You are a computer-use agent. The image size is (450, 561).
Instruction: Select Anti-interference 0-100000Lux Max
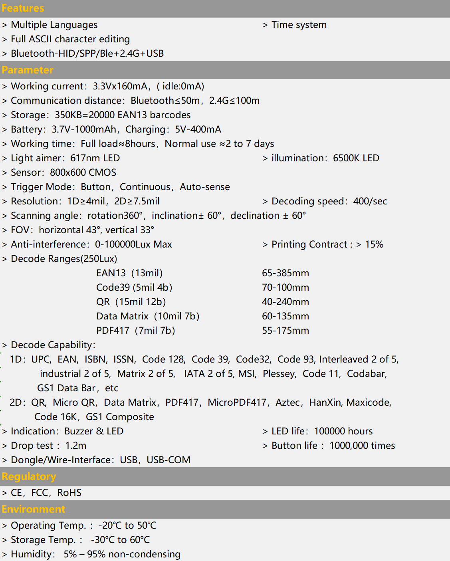point(87,244)
